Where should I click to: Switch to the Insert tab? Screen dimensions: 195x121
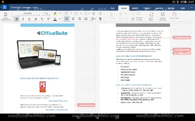click(x=135, y=8)
